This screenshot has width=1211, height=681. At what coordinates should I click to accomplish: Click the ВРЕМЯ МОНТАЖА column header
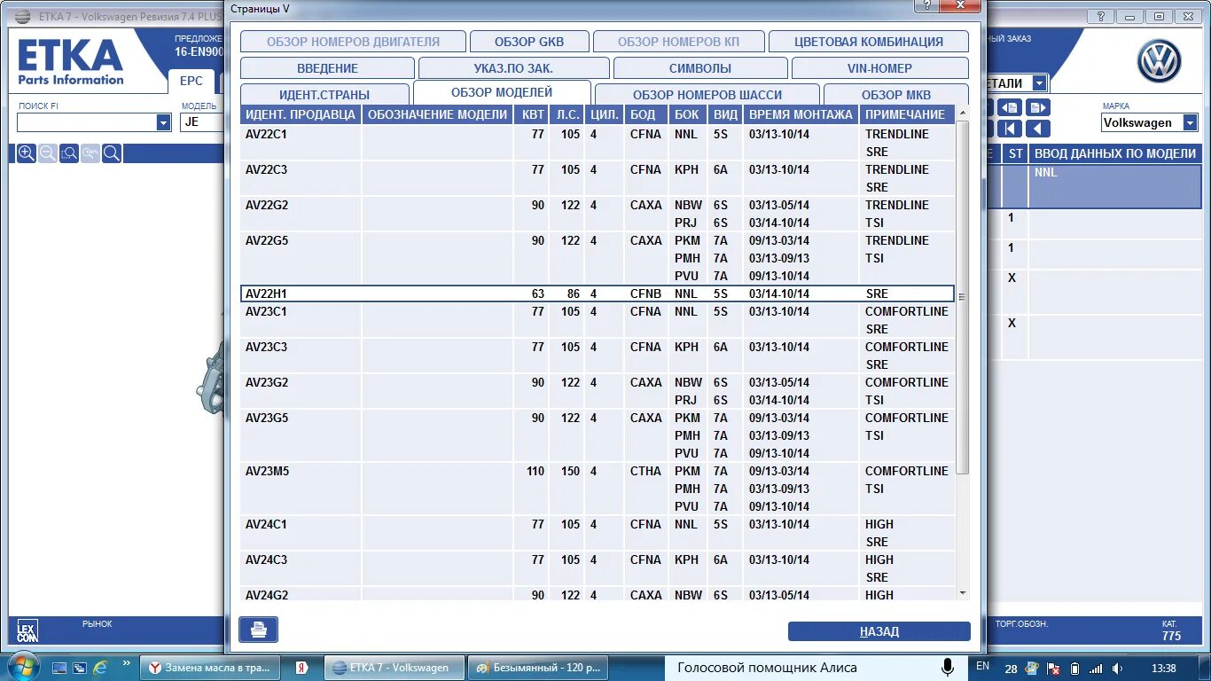click(x=801, y=114)
